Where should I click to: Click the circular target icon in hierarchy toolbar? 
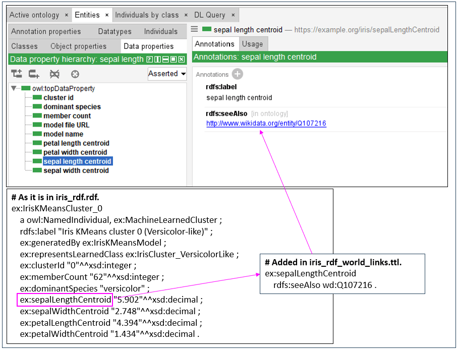[75, 74]
